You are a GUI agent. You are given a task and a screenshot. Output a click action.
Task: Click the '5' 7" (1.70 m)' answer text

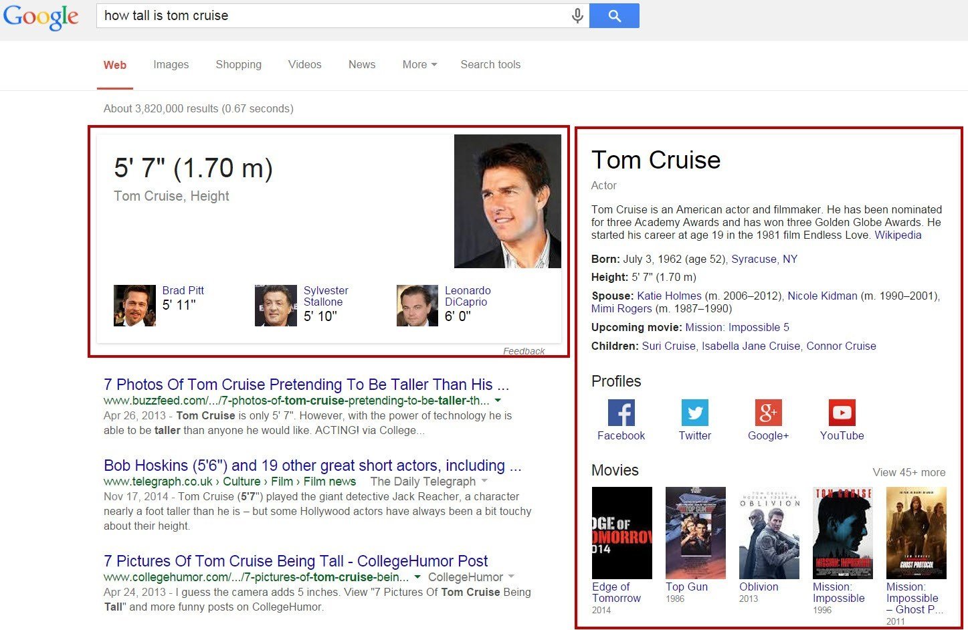pos(193,168)
